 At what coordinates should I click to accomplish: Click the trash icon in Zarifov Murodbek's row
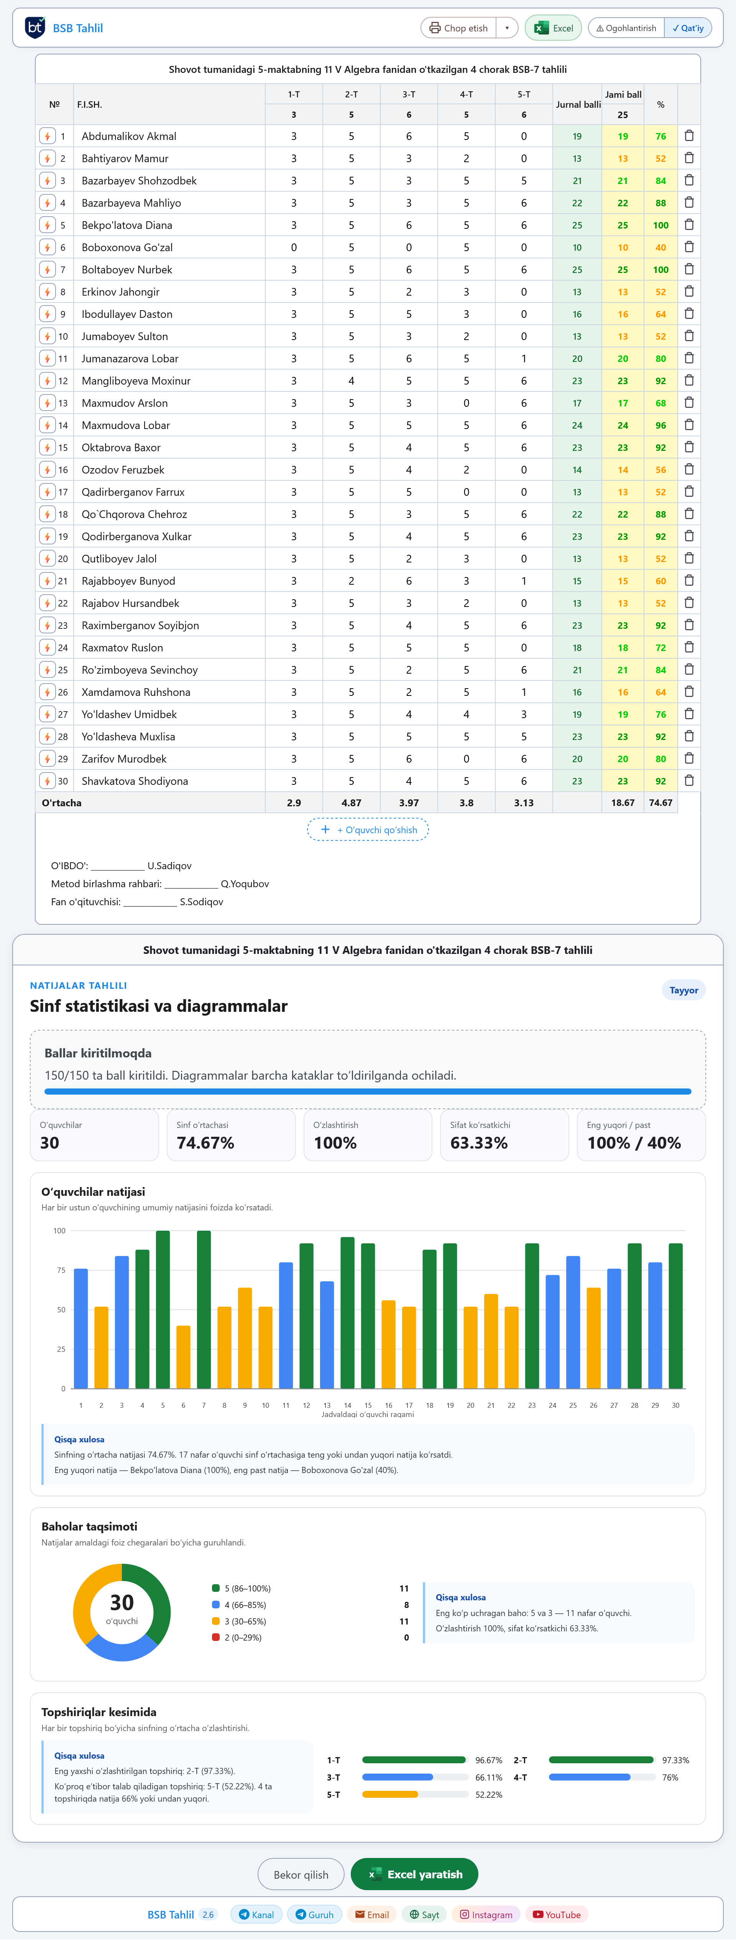[688, 758]
